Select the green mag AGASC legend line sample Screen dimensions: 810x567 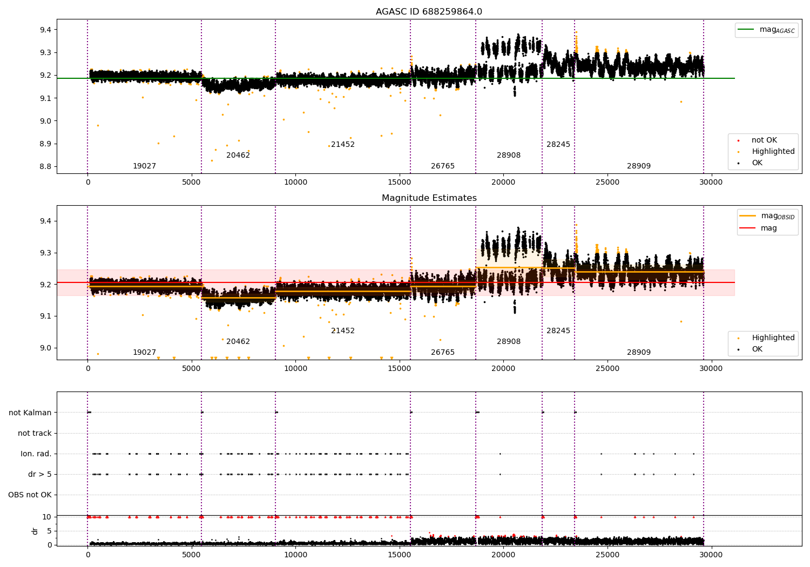pyautogui.click(x=746, y=30)
